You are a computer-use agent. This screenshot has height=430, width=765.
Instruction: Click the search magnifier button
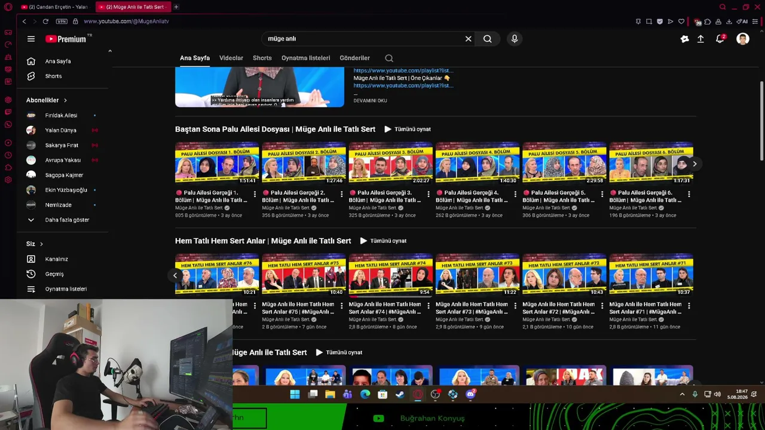pos(488,39)
